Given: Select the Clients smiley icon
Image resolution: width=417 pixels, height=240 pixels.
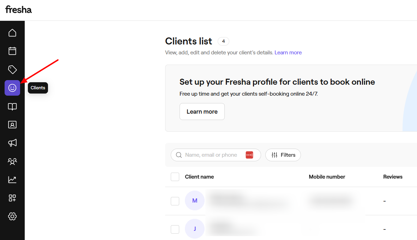Looking at the screenshot, I should coord(12,88).
